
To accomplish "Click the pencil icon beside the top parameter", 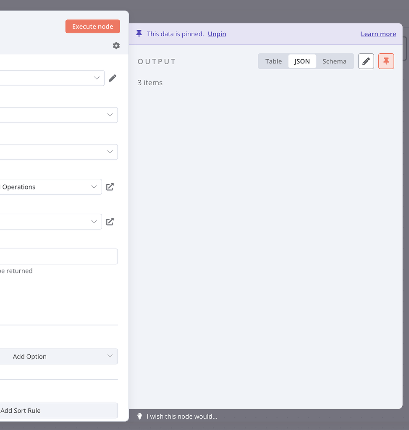I will click(x=113, y=78).
